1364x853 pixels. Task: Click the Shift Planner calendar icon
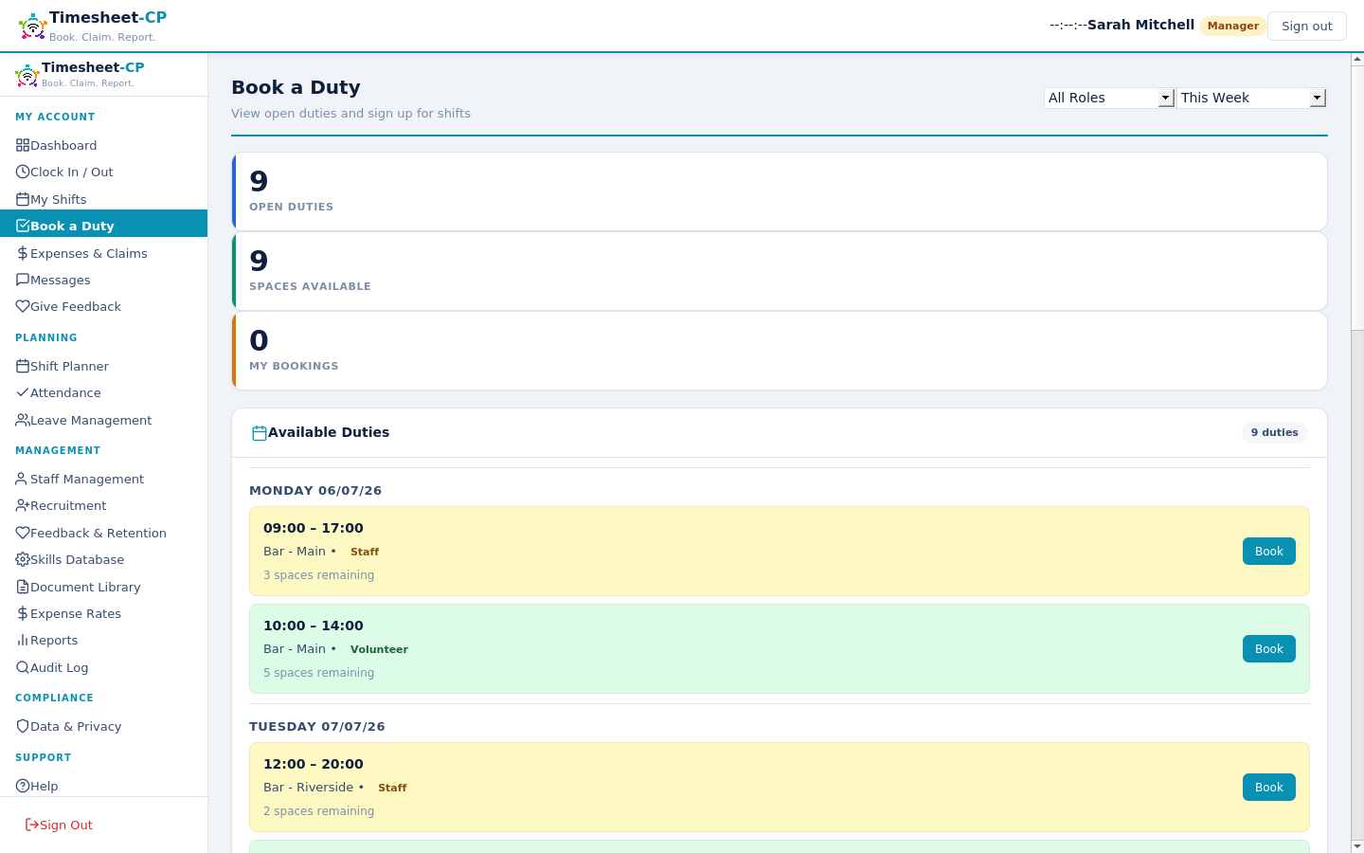point(23,366)
